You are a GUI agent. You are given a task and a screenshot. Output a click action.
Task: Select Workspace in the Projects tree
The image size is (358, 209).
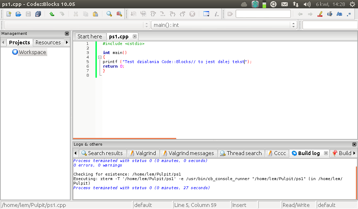33,52
